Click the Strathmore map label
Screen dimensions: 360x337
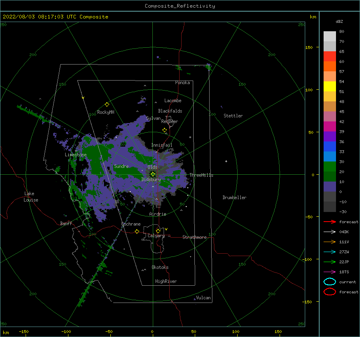[x=194, y=237]
